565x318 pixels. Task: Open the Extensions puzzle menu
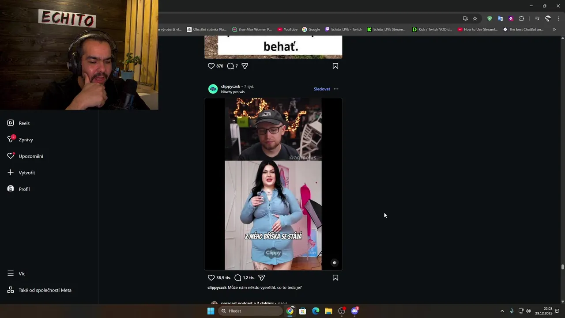tap(522, 19)
